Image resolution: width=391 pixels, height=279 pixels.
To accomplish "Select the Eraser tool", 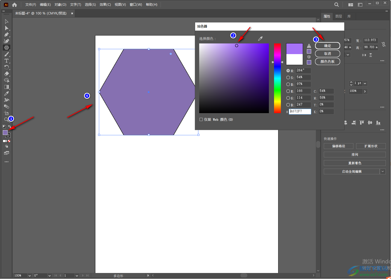I will tap(7, 74).
